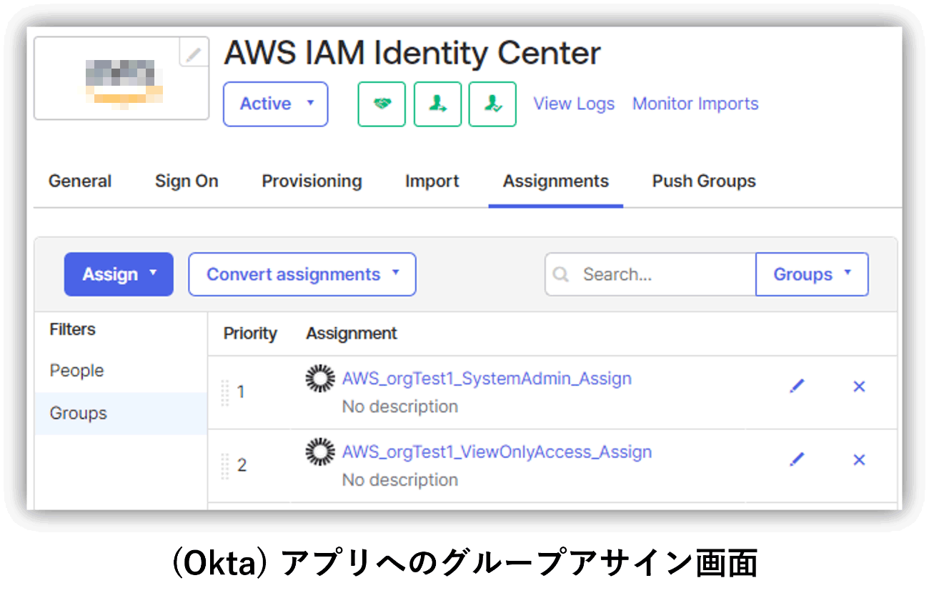Click the Assignment column header
Image resolution: width=929 pixels, height=603 pixels.
pos(352,334)
